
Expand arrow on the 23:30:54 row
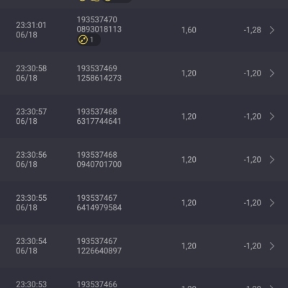pyautogui.click(x=272, y=246)
